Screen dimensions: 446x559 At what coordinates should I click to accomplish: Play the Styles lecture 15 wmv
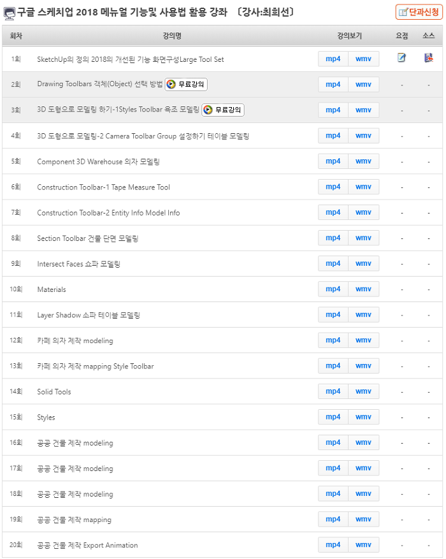[363, 417]
